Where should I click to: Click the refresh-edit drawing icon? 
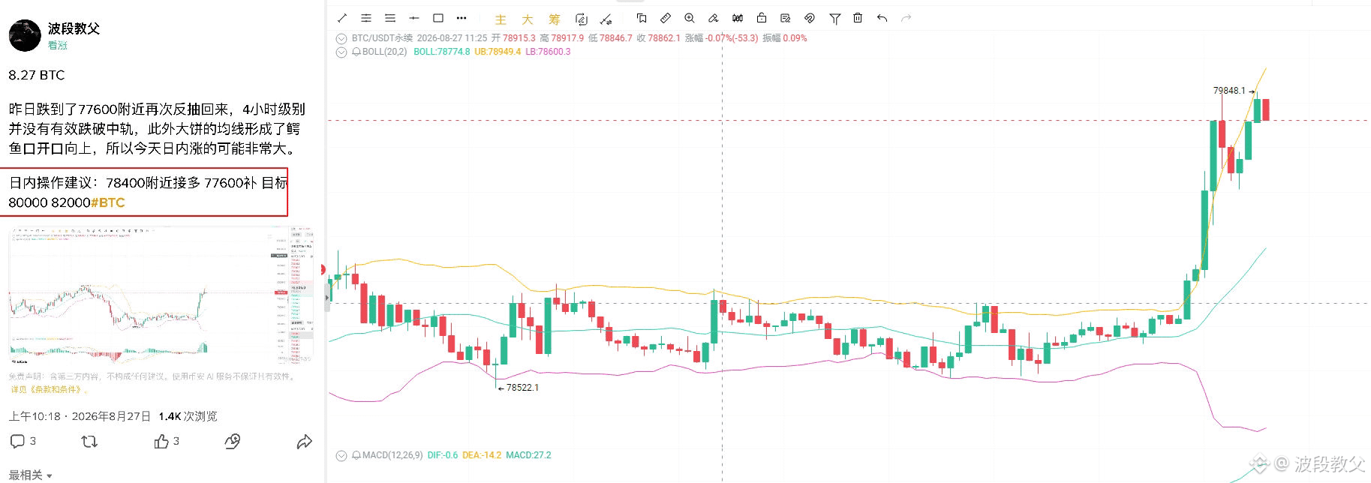581,19
